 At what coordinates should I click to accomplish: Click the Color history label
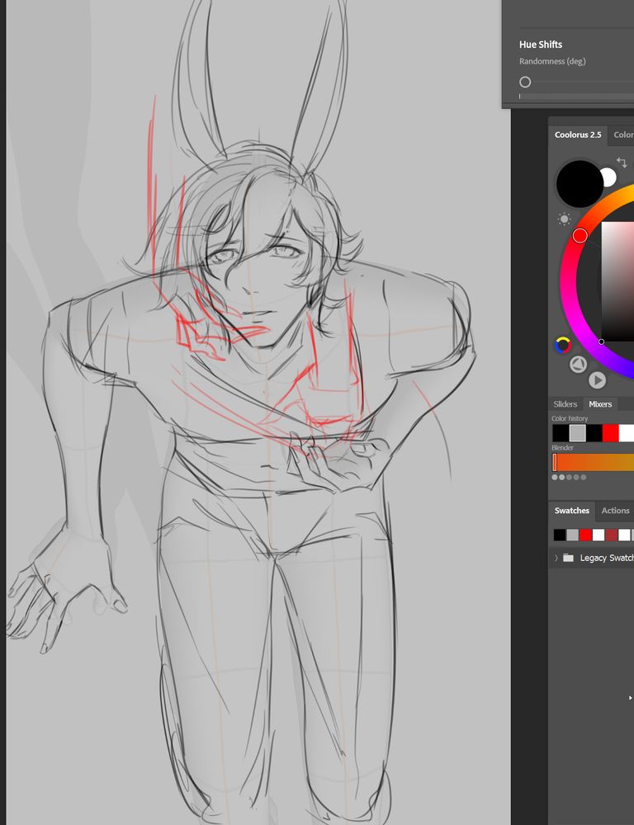(x=570, y=419)
